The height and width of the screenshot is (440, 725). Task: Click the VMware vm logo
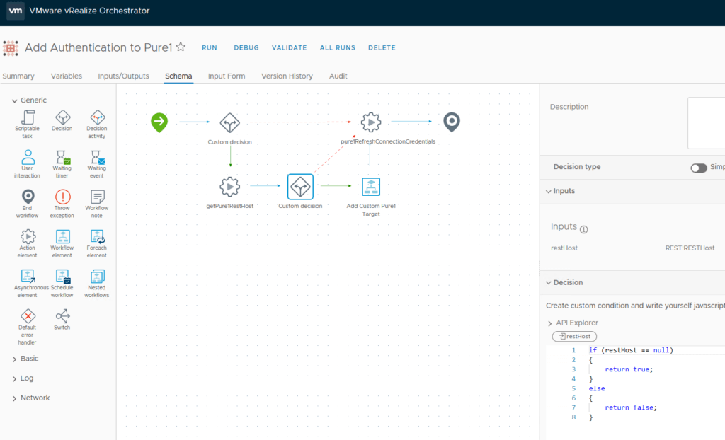[x=16, y=11]
